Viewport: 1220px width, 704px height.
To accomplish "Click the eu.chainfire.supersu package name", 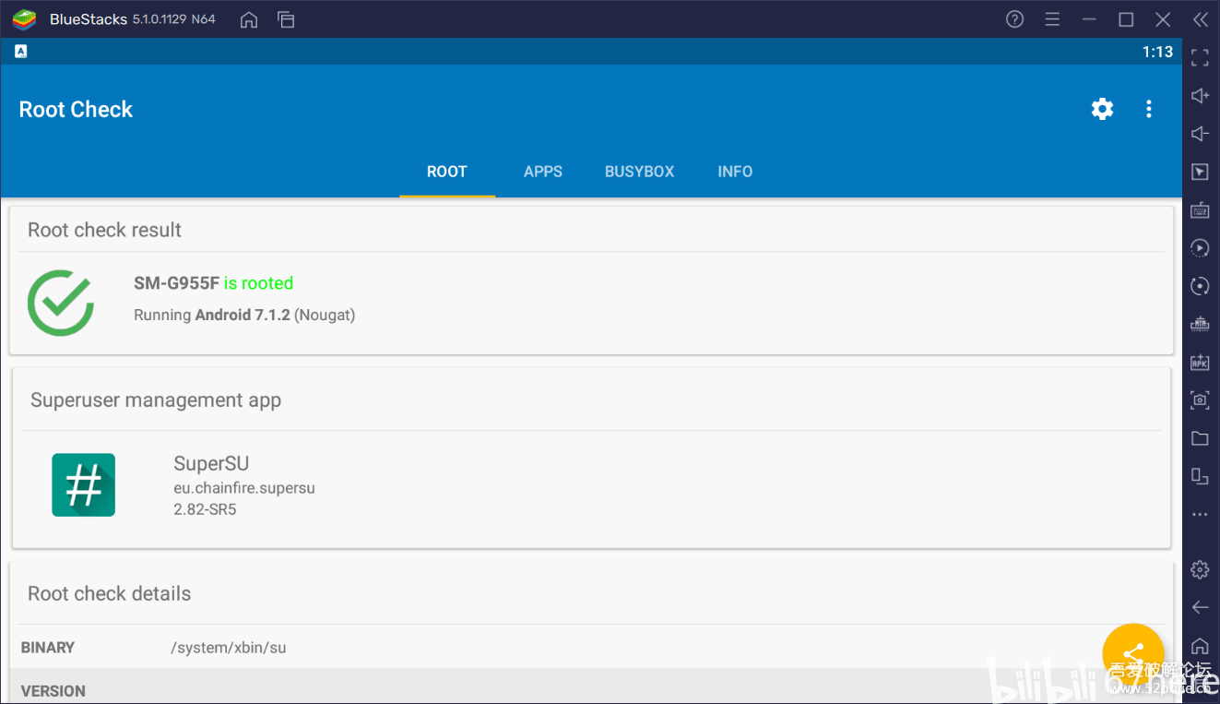I will coord(244,488).
